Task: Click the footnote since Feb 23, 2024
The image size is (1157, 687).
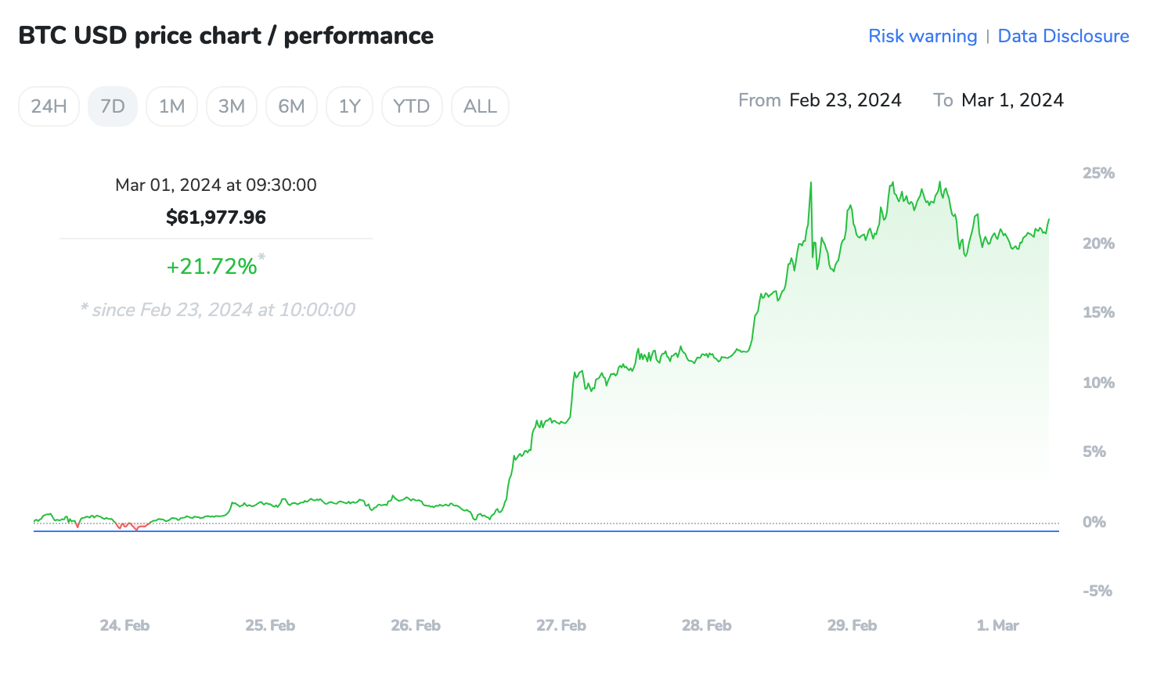Action: [x=217, y=309]
